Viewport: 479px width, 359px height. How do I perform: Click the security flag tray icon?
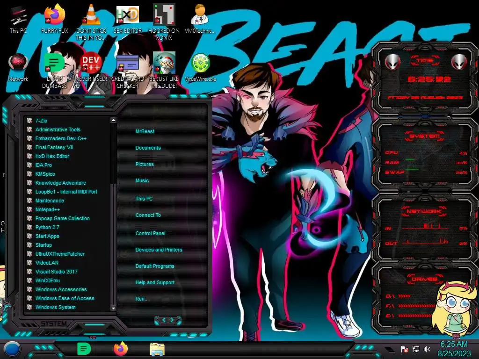click(405, 349)
